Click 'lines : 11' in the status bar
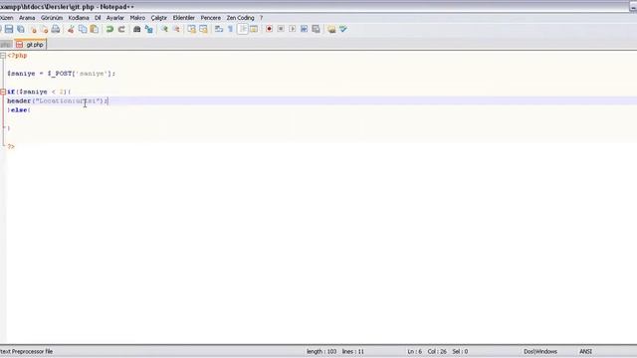 click(353, 351)
